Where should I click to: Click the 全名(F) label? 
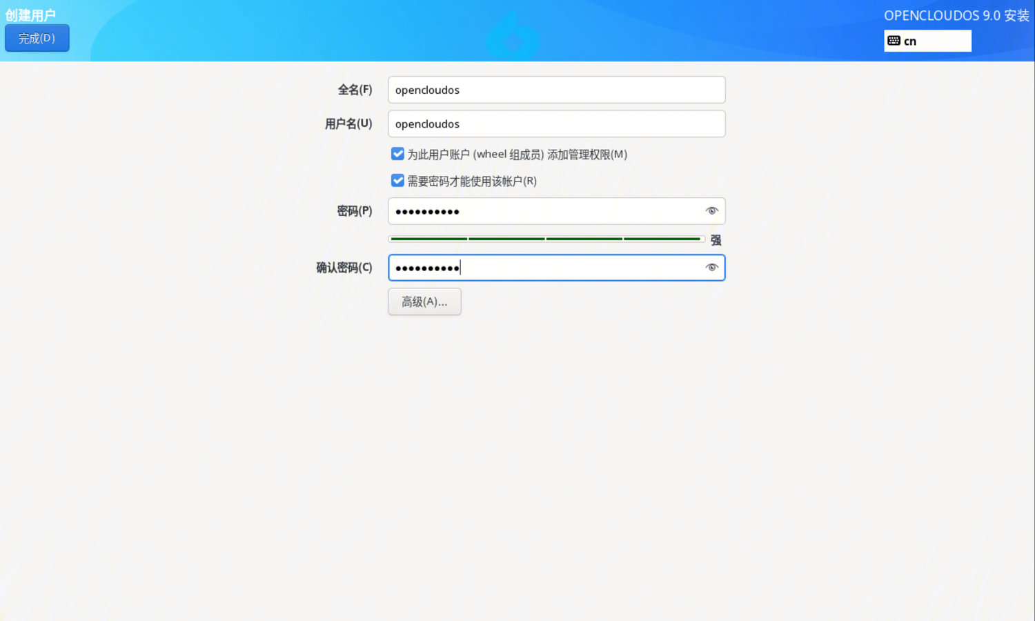(355, 90)
